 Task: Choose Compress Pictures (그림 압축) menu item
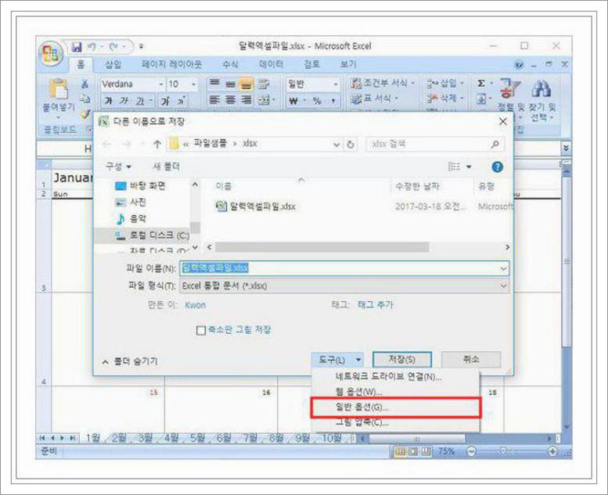[x=395, y=422]
